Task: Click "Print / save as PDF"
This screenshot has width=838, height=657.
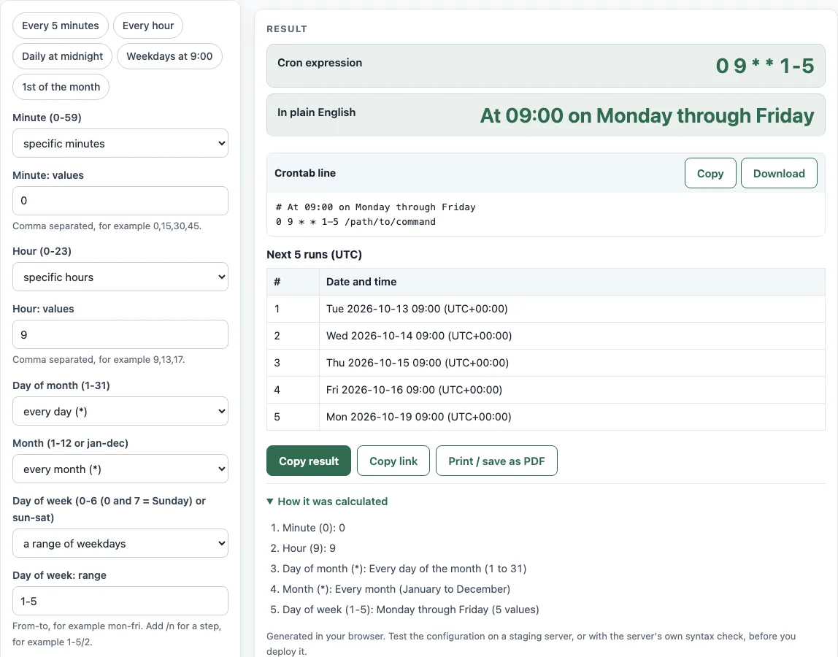Action: [496, 461]
